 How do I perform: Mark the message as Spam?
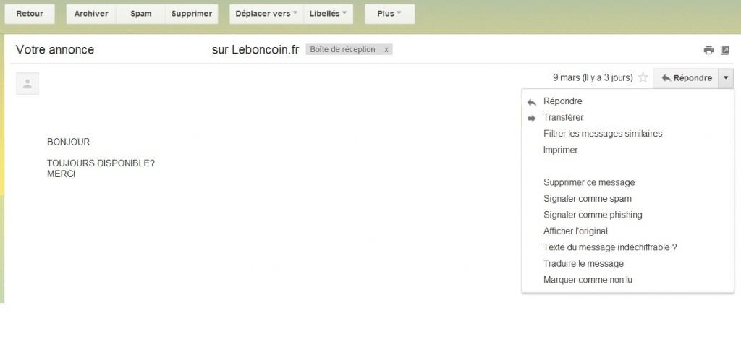click(141, 14)
